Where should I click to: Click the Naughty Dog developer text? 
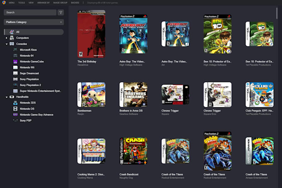pos(126,178)
